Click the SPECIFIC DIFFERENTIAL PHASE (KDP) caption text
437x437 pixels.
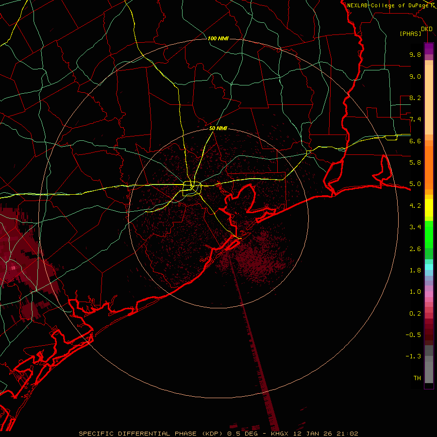click(x=151, y=434)
